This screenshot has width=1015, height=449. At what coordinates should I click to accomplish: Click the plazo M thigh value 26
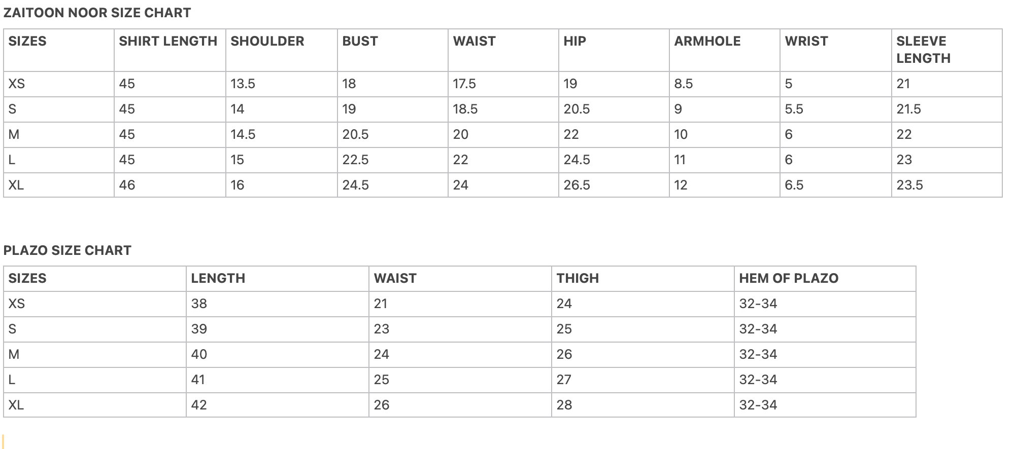coord(564,354)
